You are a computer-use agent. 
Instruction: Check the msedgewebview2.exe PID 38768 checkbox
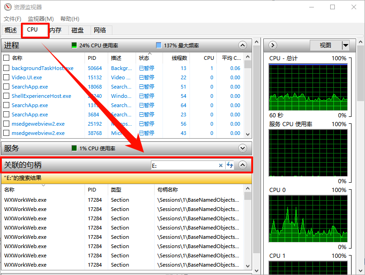click(7, 133)
